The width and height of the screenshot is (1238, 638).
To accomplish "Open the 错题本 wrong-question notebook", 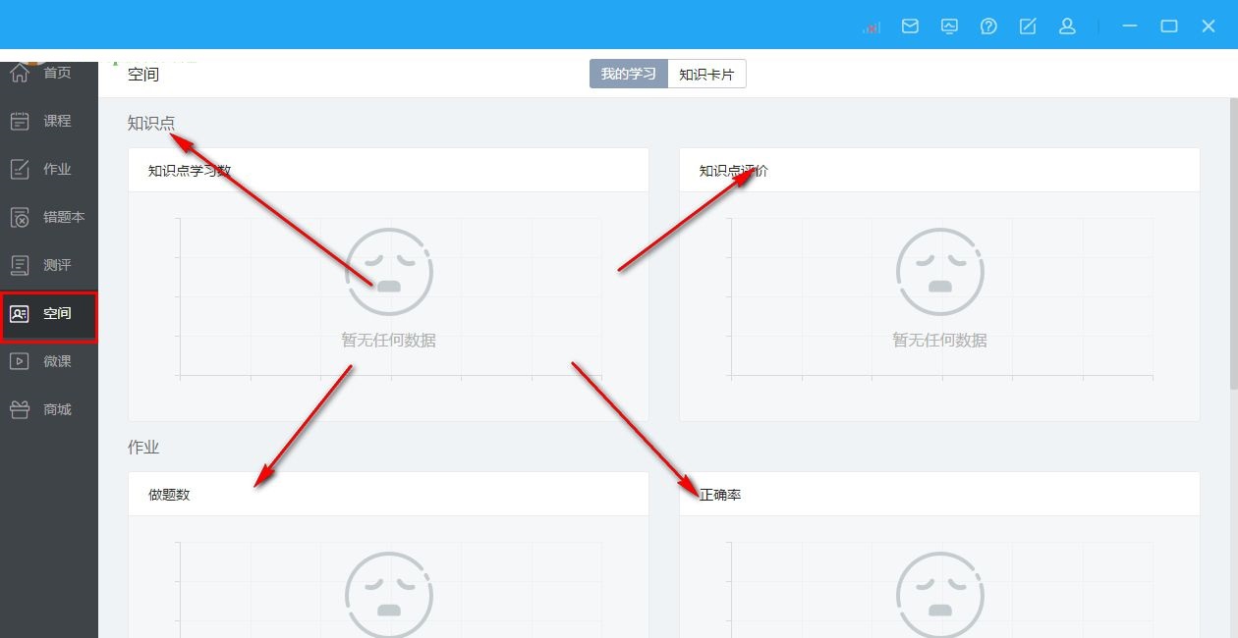I will (x=47, y=217).
